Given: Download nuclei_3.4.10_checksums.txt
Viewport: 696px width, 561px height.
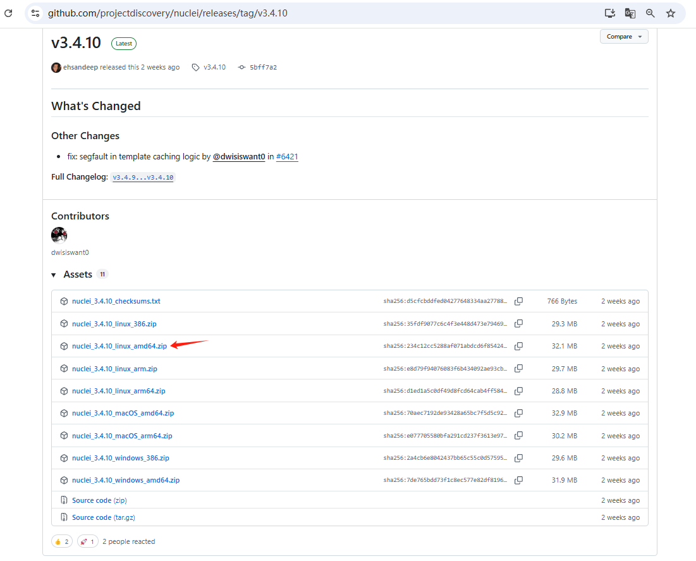Looking at the screenshot, I should click(116, 301).
